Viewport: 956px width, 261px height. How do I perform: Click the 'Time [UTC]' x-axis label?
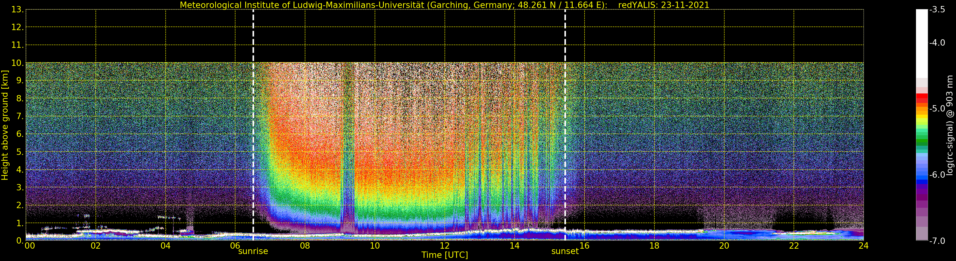(444, 255)
